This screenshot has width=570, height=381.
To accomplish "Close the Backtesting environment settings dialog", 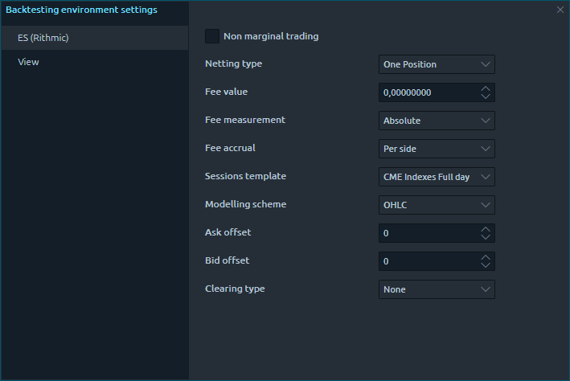I will pos(560,10).
